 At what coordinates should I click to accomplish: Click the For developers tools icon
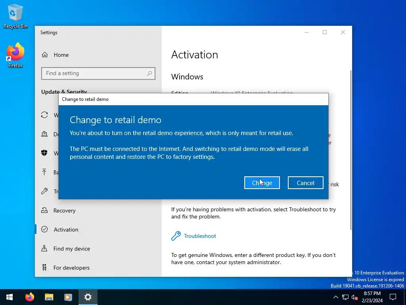tap(44, 267)
